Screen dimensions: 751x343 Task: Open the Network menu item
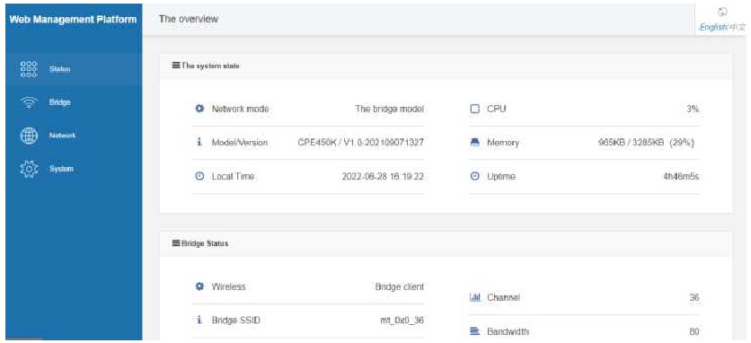74,136
